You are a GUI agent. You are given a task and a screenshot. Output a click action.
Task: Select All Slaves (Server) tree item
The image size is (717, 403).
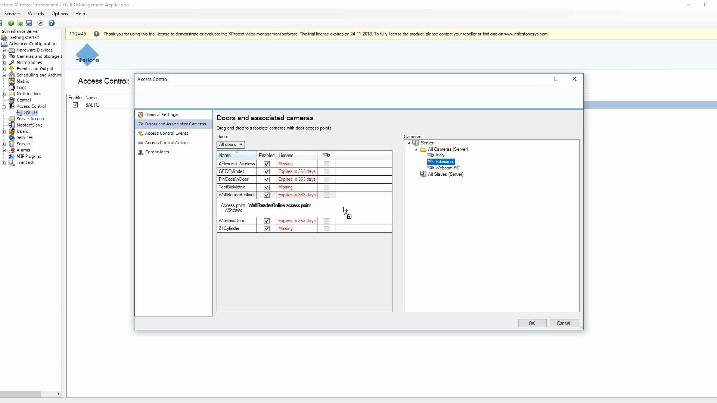coord(446,174)
